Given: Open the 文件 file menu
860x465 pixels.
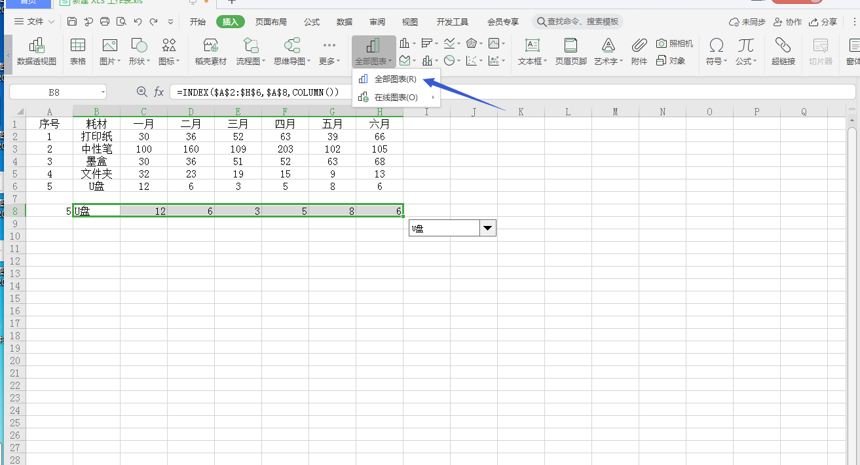Looking at the screenshot, I should [34, 22].
